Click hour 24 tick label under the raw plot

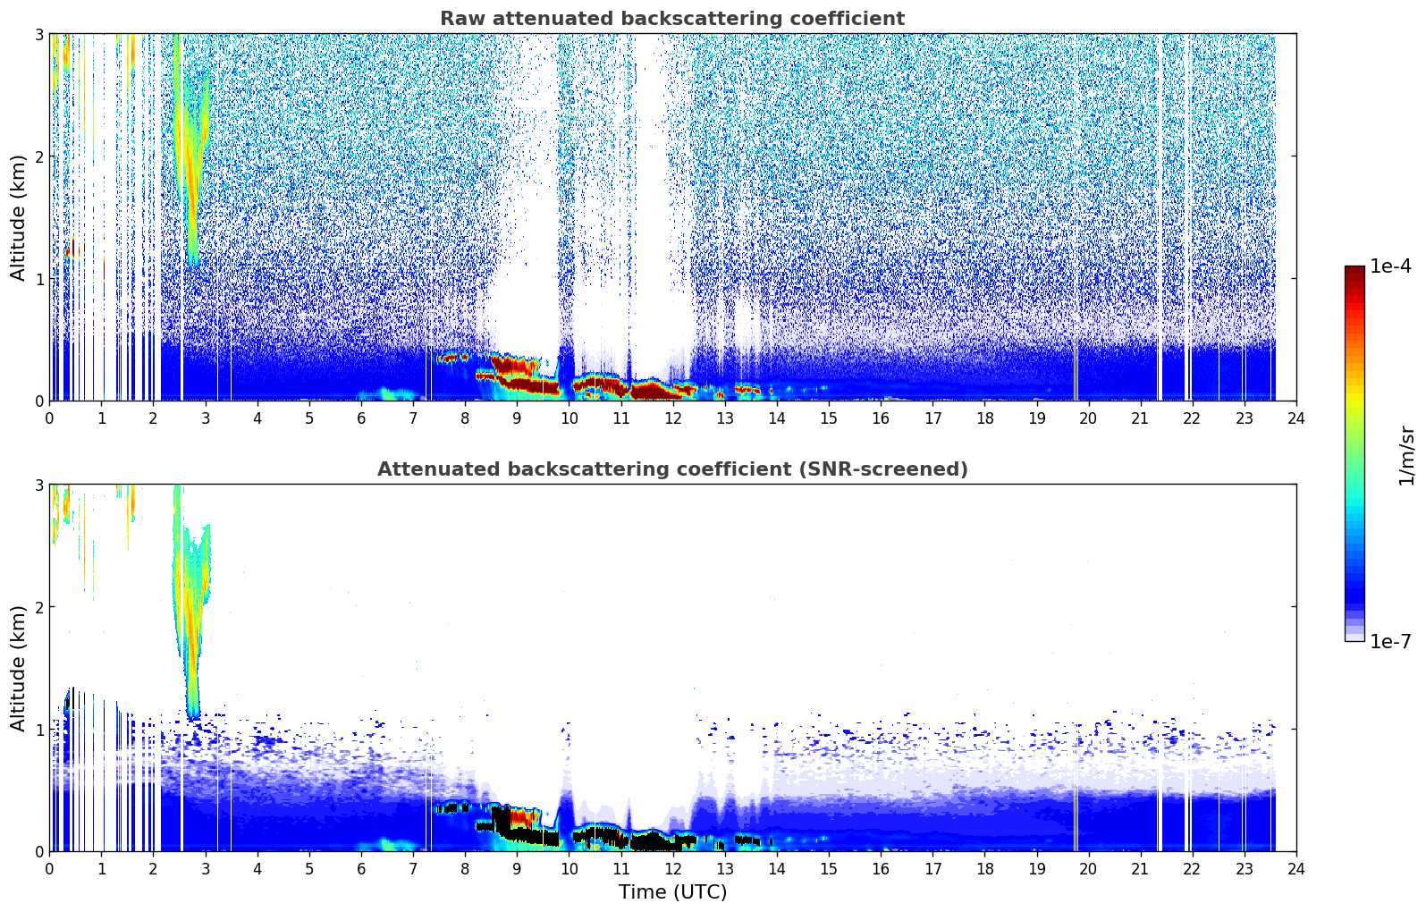pyautogui.click(x=1296, y=418)
